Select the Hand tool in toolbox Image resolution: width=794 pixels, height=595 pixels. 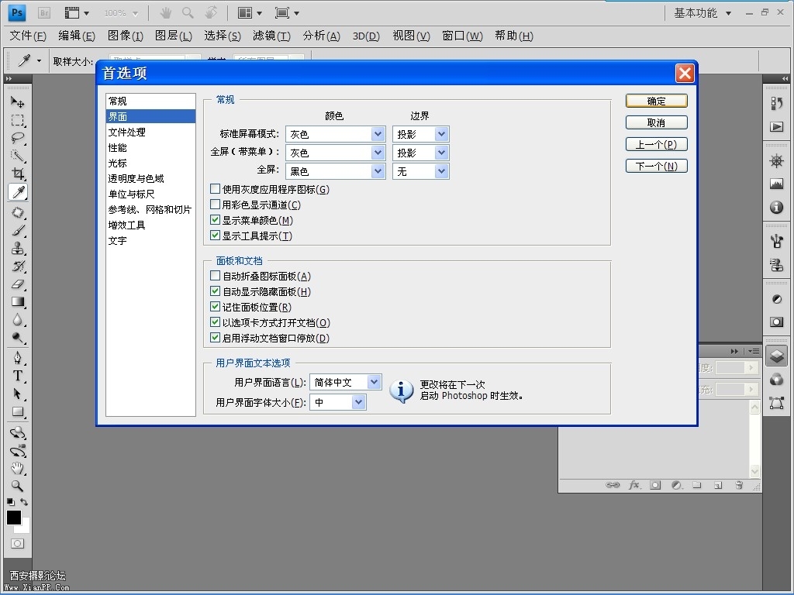coord(17,468)
